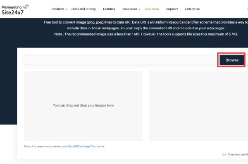248x164 pixels.
Task: Open the DataURI to Image Converter link
Action: pyautogui.click(x=86, y=146)
